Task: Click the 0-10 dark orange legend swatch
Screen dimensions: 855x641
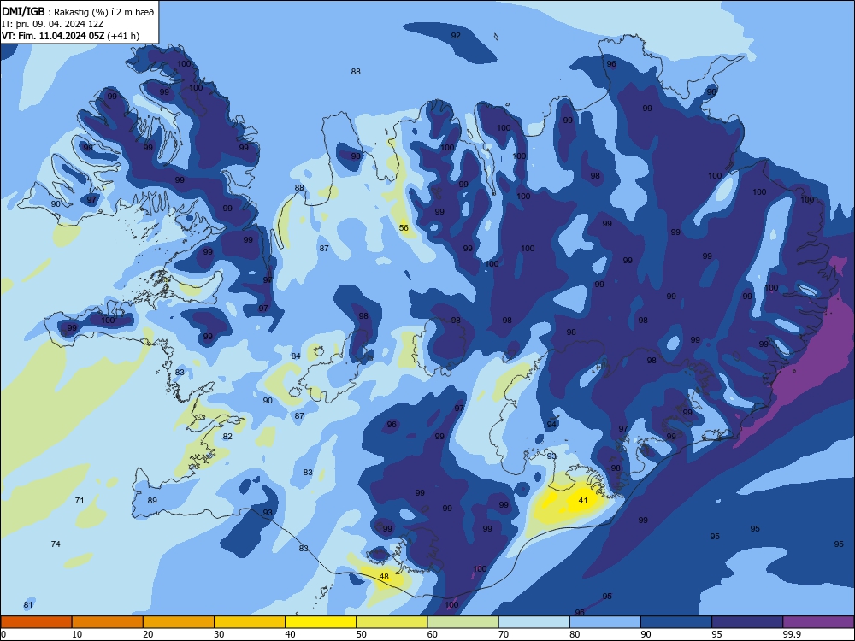Action: [x=36, y=622]
